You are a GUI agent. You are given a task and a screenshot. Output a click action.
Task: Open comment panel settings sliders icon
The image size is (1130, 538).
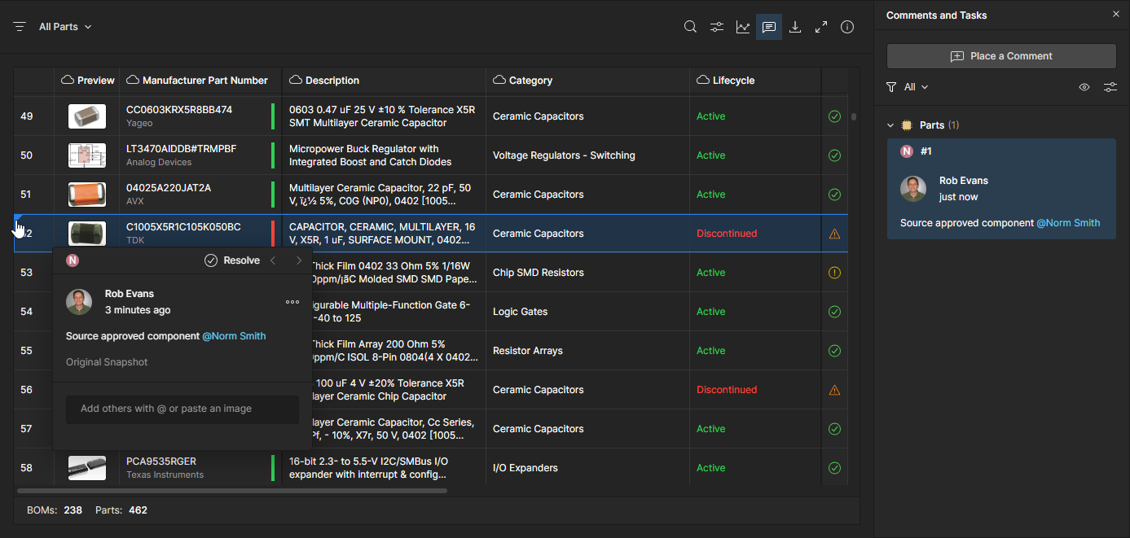coord(1110,87)
